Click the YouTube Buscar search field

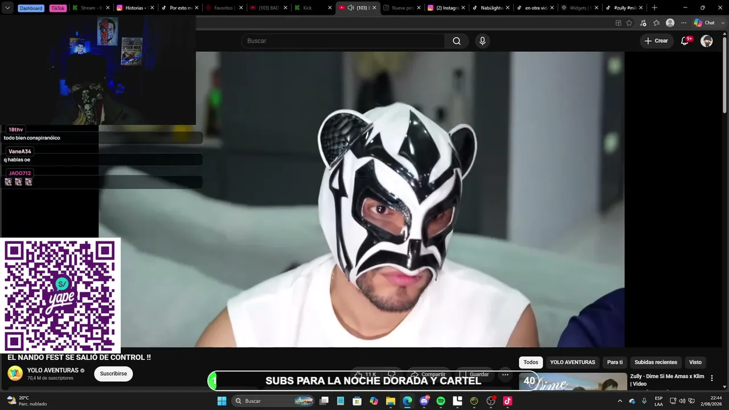pos(343,41)
